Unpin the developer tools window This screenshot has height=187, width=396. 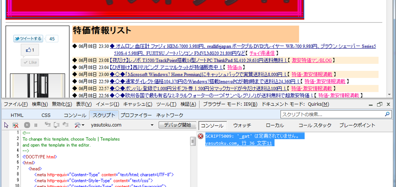tap(379, 104)
